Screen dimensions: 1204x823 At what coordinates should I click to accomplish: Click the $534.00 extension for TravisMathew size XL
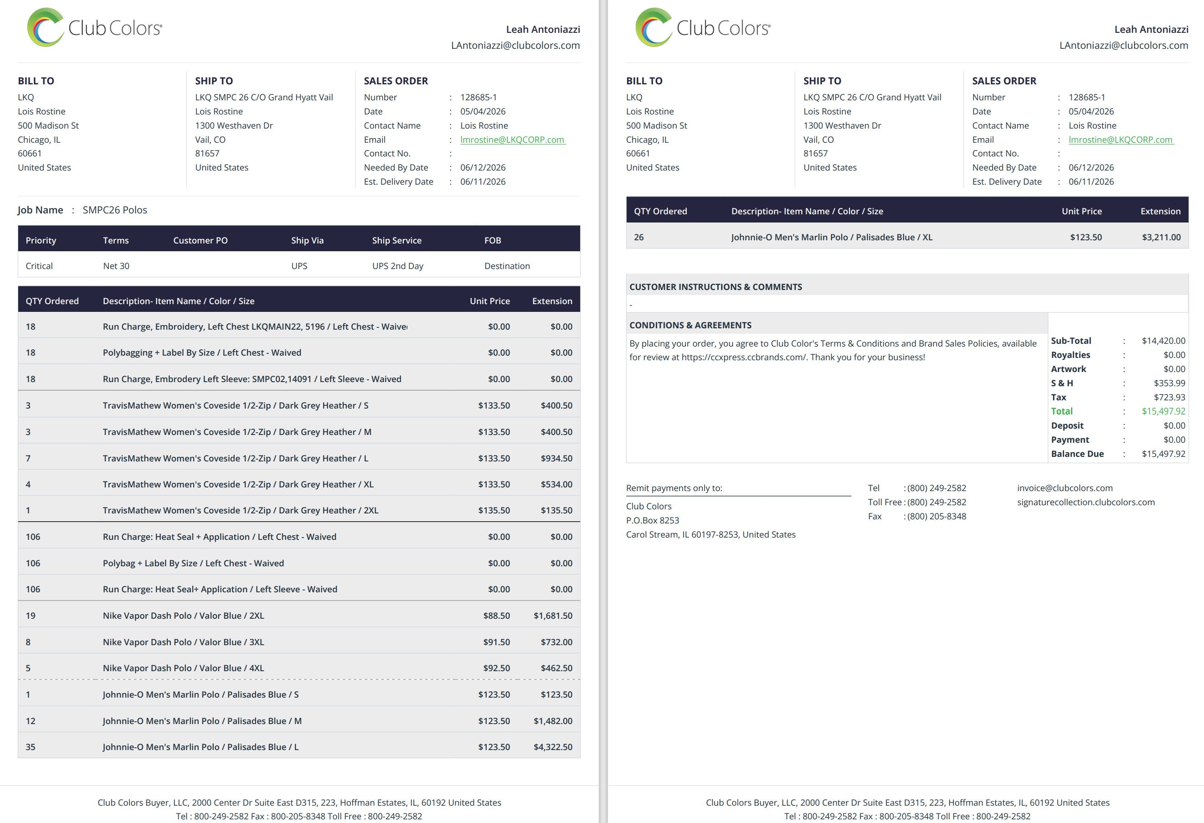[556, 484]
